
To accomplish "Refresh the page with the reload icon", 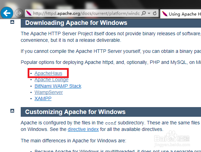I will pos(155,13).
